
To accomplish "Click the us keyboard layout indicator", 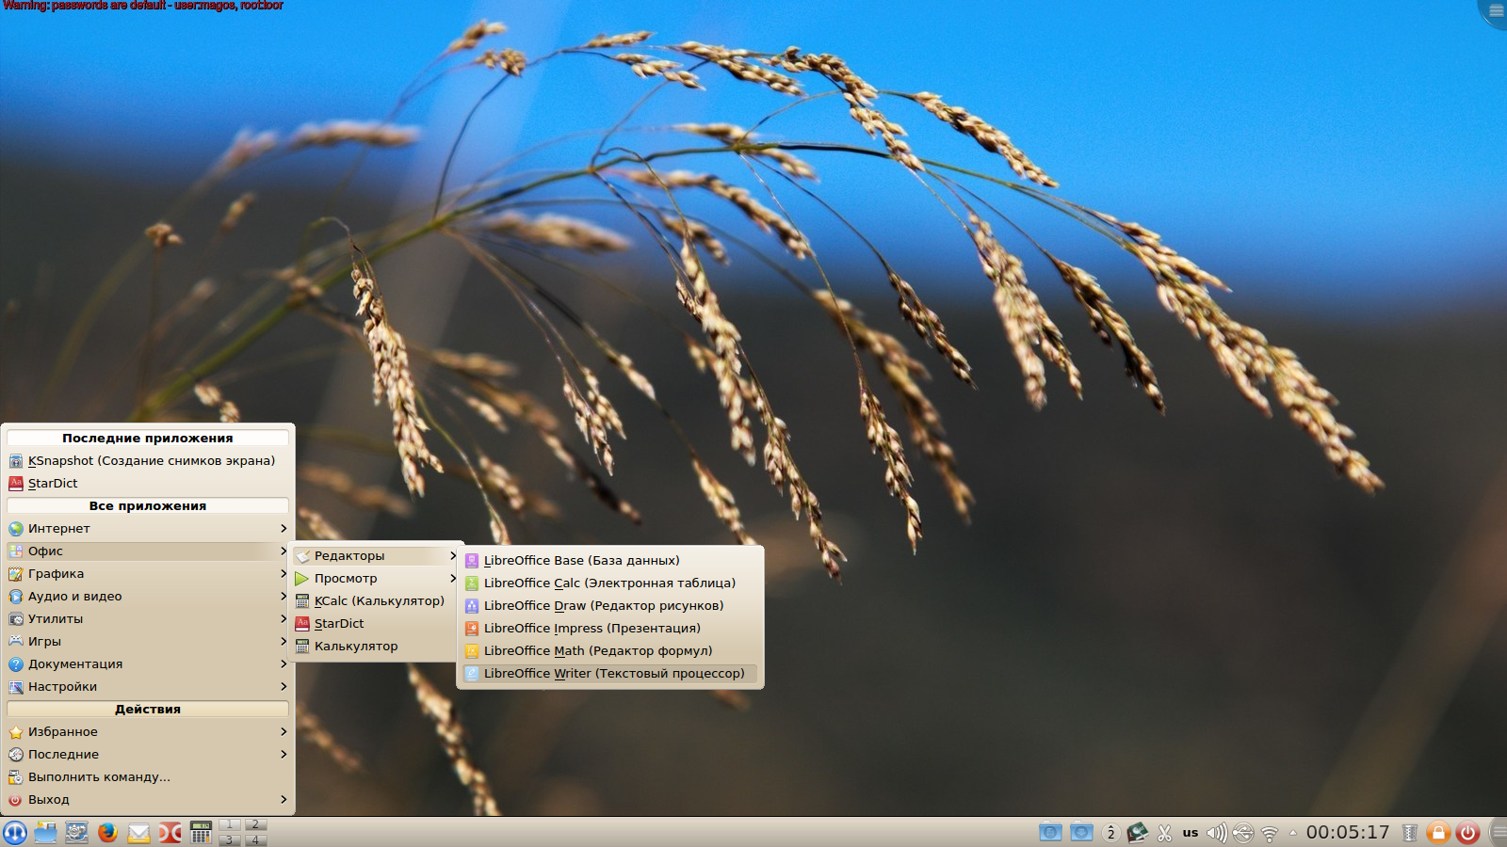I will [1191, 833].
